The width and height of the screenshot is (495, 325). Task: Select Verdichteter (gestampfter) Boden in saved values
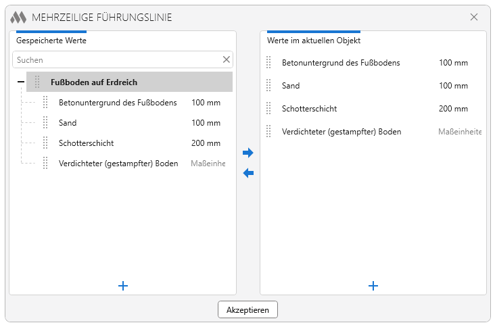[118, 164]
